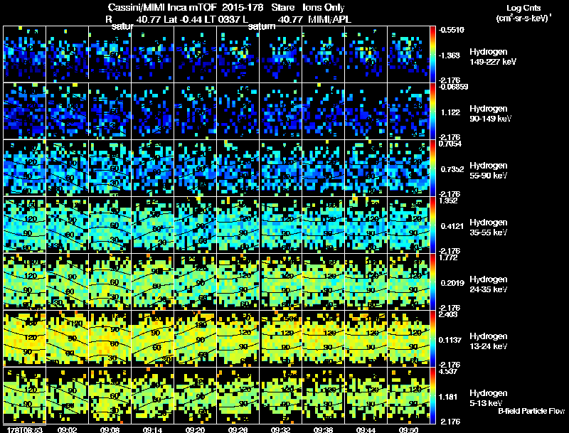Click the 1.352 color scale value
The height and width of the screenshot is (433, 569).
tap(448, 201)
